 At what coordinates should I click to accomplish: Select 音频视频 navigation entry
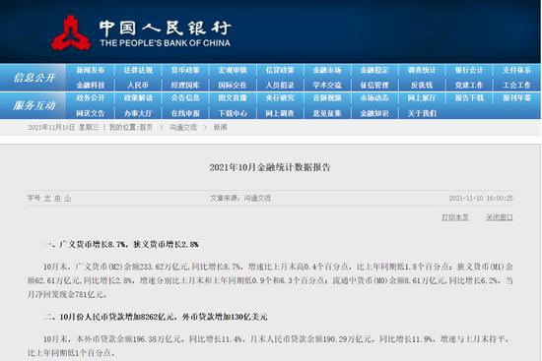tap(327, 98)
